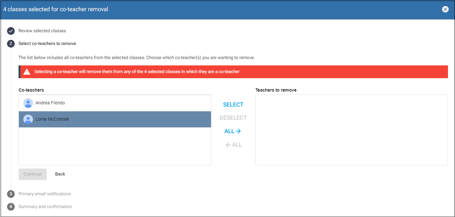455x217 pixels.
Task: Select Lorrie McConnell in co-teachers list
Action: click(115, 119)
